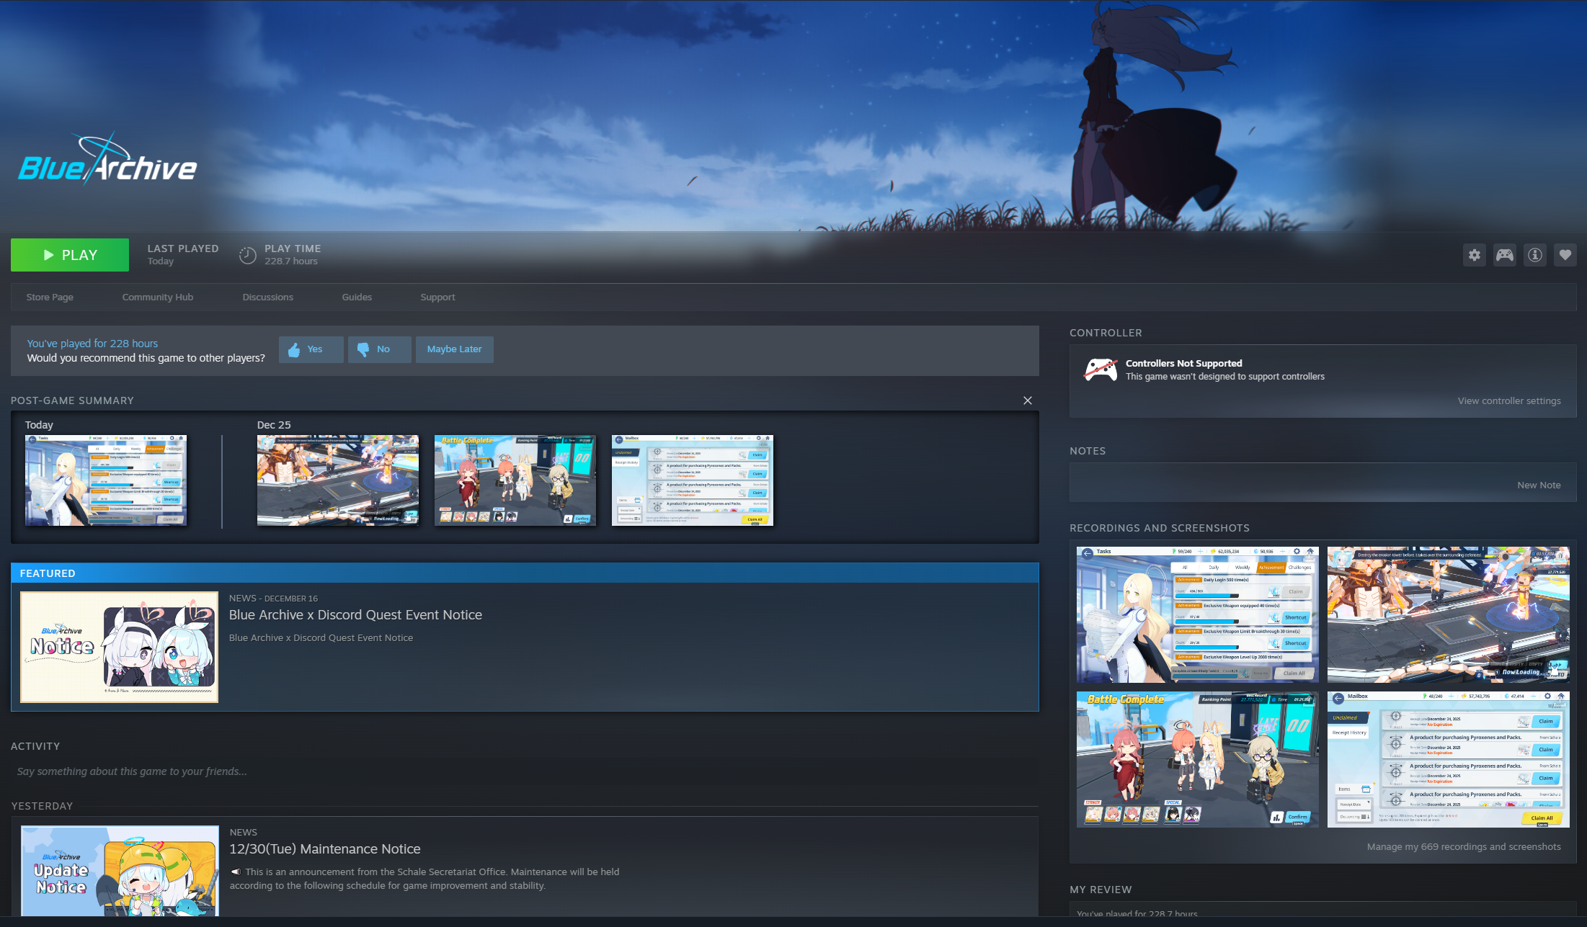This screenshot has width=1587, height=927.
Task: Go to Community Hub tab
Action: click(157, 297)
